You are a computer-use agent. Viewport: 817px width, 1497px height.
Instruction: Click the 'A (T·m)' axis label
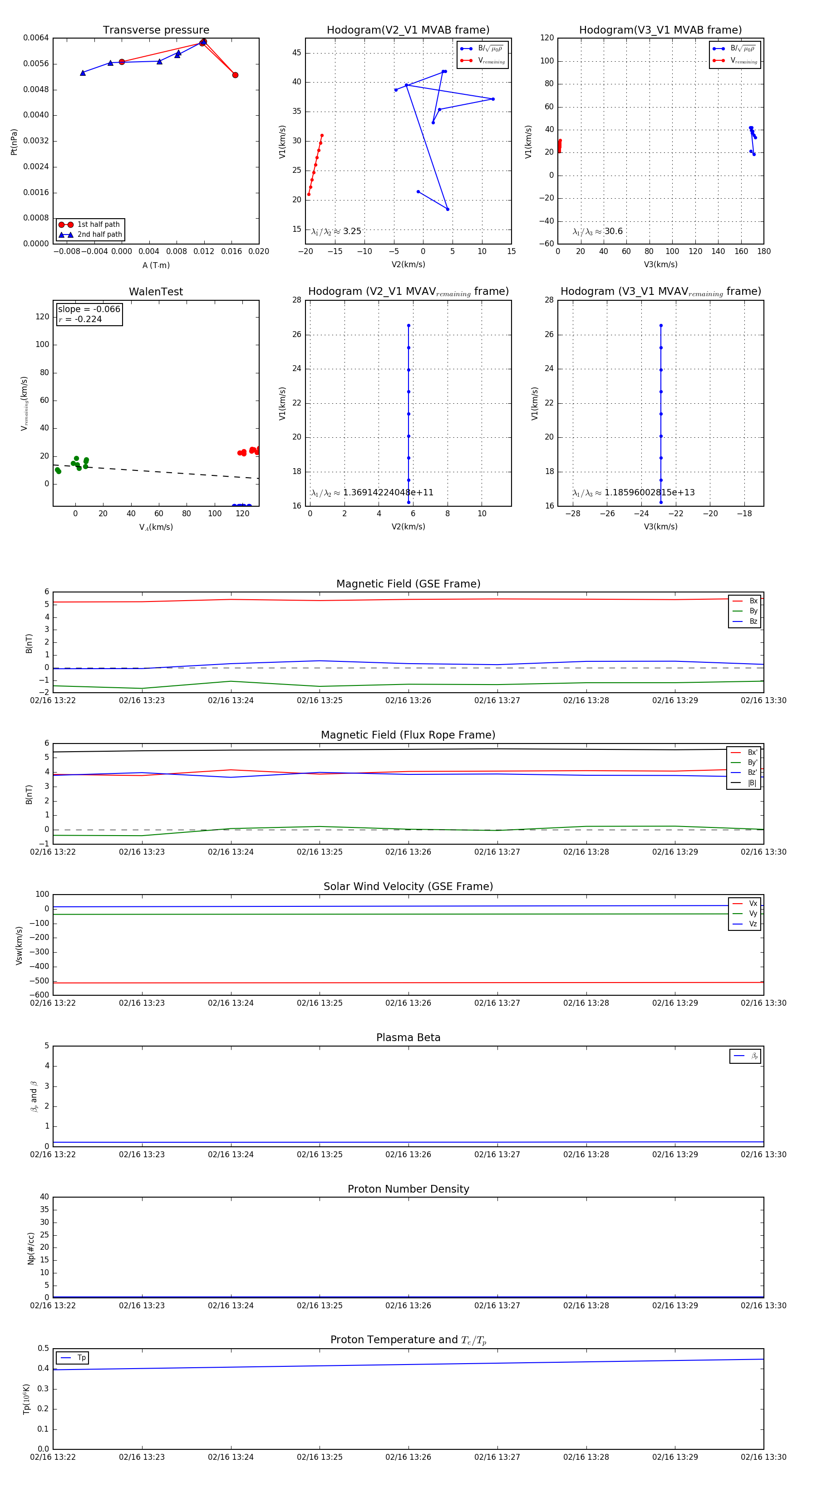pos(156,265)
